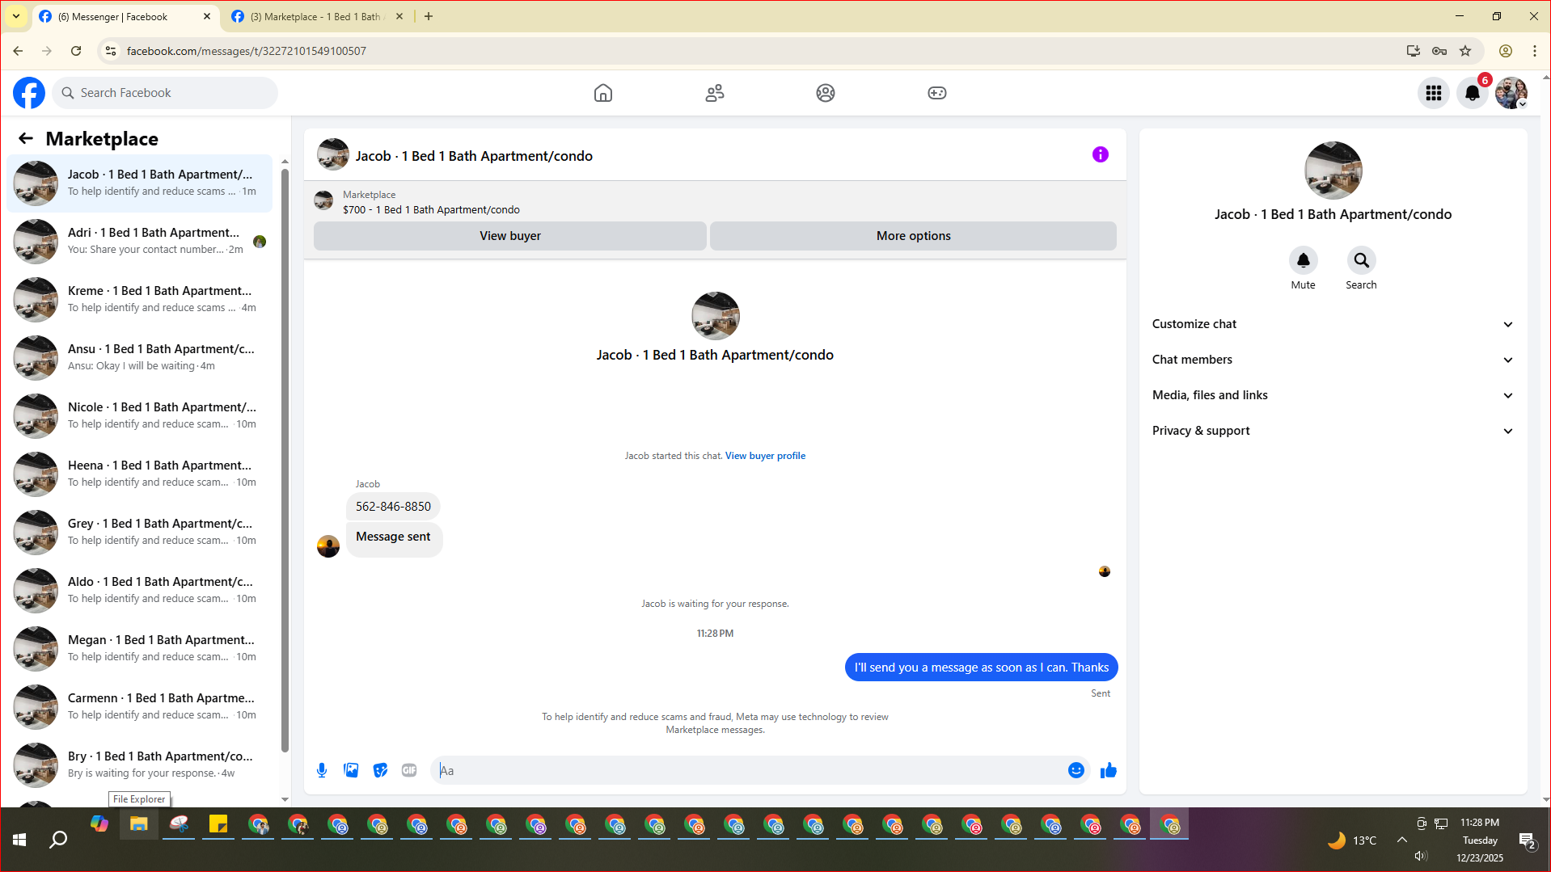The image size is (1551, 872).
Task: Bookmark this page with star icon
Action: (1465, 51)
